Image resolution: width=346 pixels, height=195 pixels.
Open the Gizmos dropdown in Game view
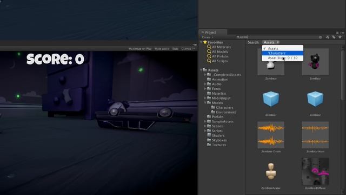click(188, 49)
